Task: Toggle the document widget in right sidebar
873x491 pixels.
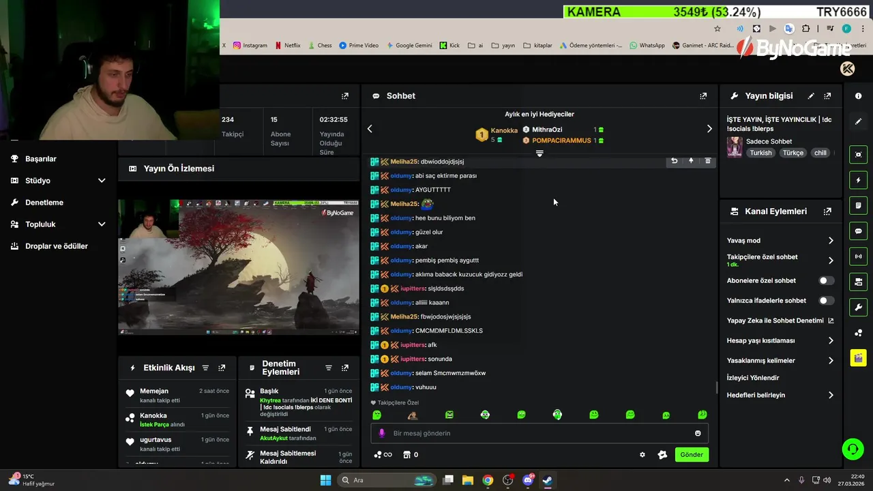Action: [858, 205]
